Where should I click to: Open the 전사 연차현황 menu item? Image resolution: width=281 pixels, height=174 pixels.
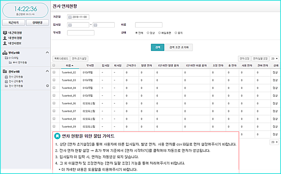16,86
